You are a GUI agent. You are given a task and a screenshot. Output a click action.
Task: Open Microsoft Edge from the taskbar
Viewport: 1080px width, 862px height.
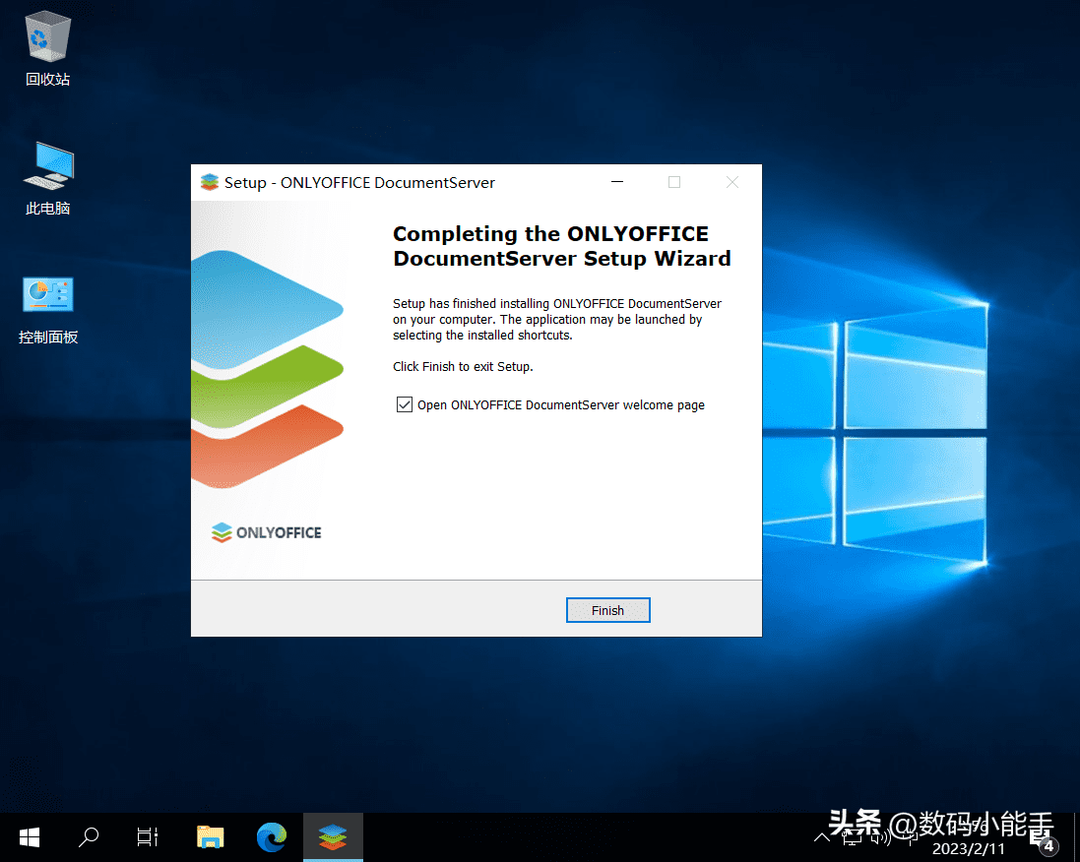click(271, 837)
